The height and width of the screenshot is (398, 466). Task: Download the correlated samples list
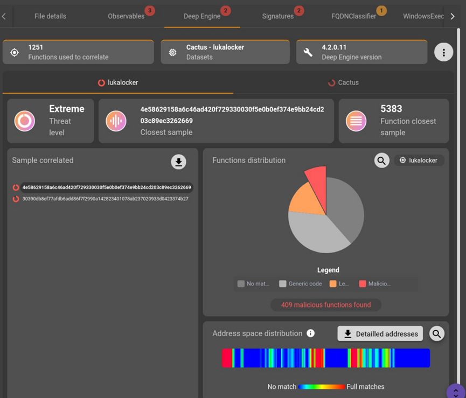click(x=178, y=162)
